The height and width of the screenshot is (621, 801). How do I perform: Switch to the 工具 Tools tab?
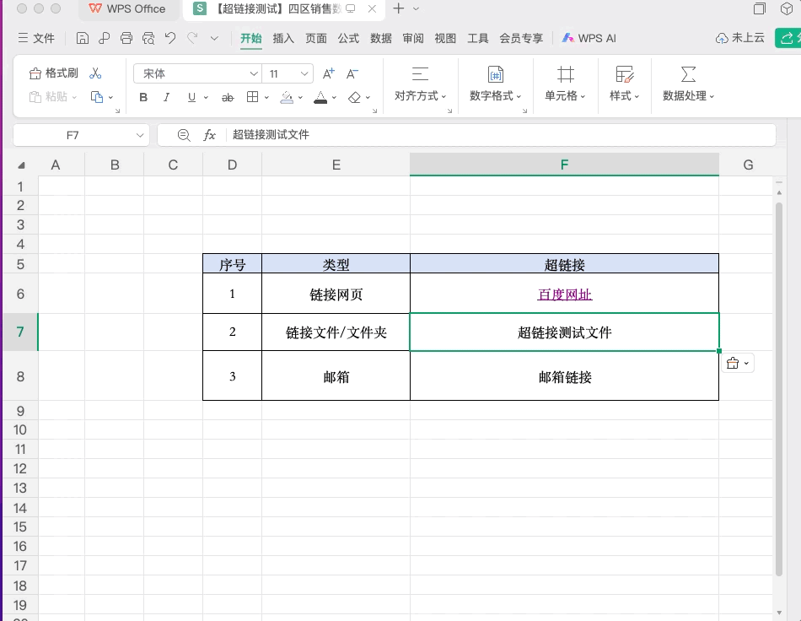tap(477, 38)
